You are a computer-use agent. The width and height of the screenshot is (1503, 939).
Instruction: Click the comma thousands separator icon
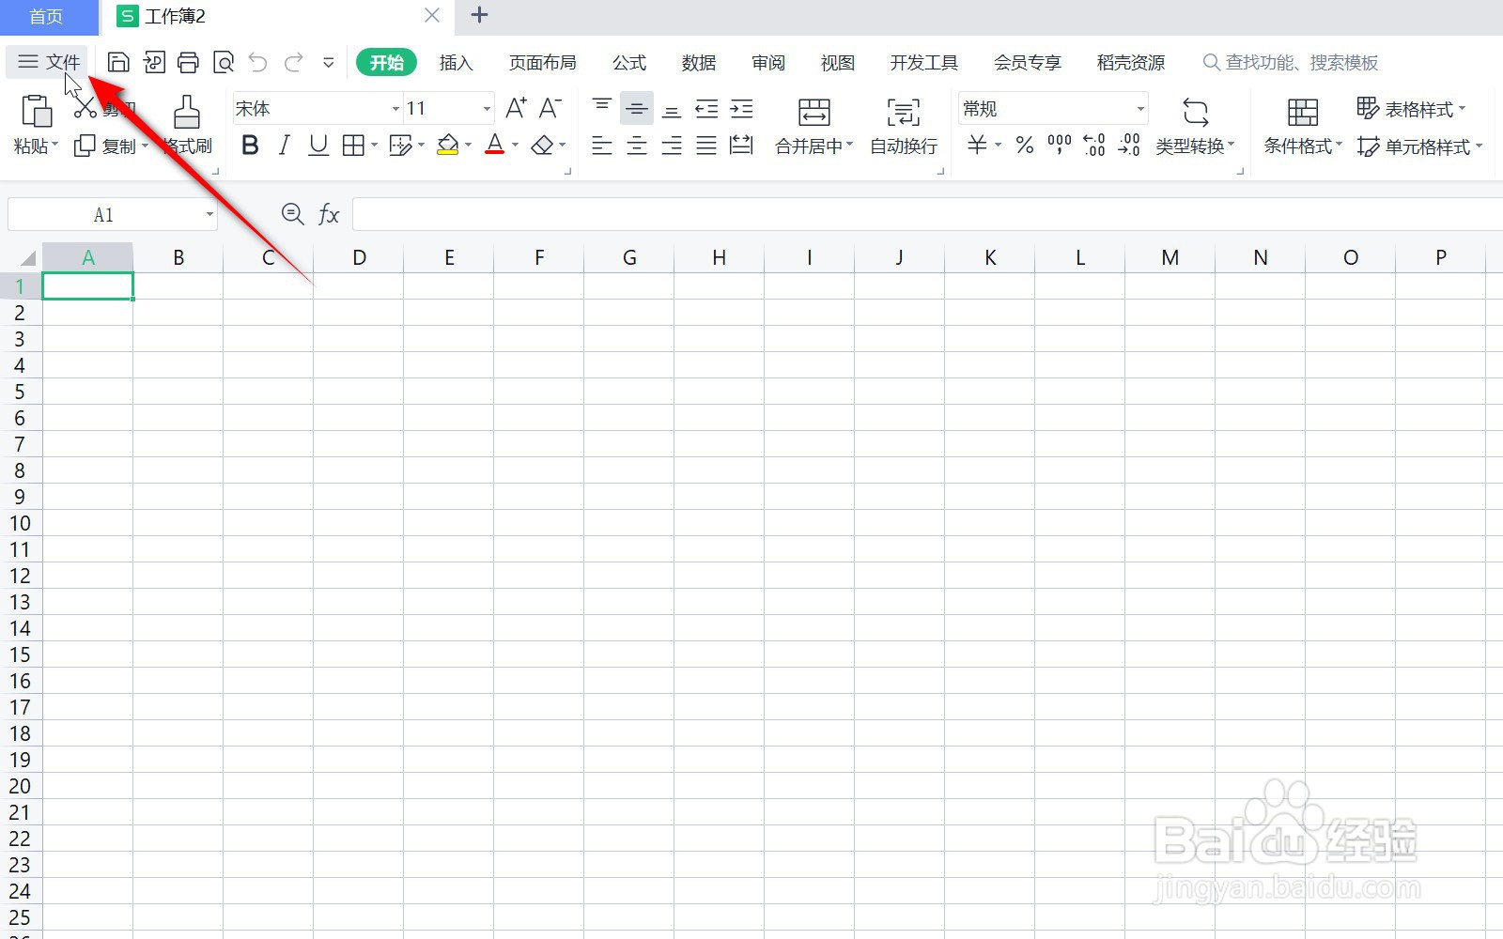pos(1058,145)
